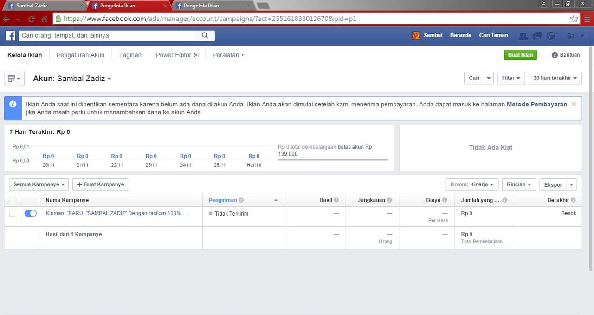Open the Cari arrow dropdown

(489, 78)
